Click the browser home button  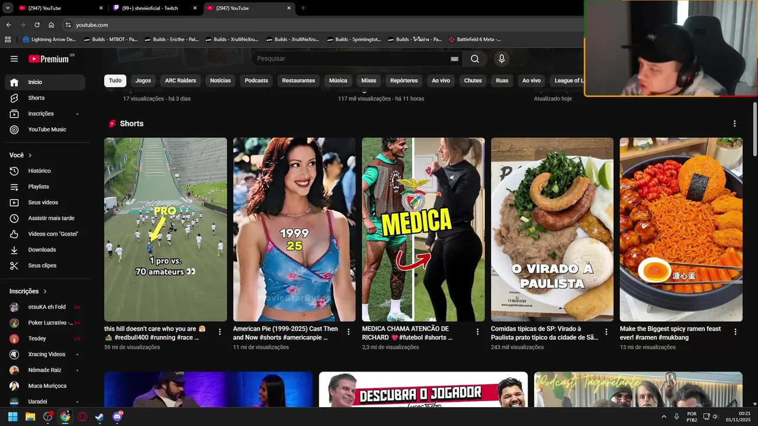pos(52,25)
